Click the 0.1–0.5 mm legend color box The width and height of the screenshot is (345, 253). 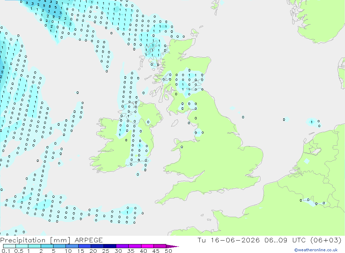point(9,246)
